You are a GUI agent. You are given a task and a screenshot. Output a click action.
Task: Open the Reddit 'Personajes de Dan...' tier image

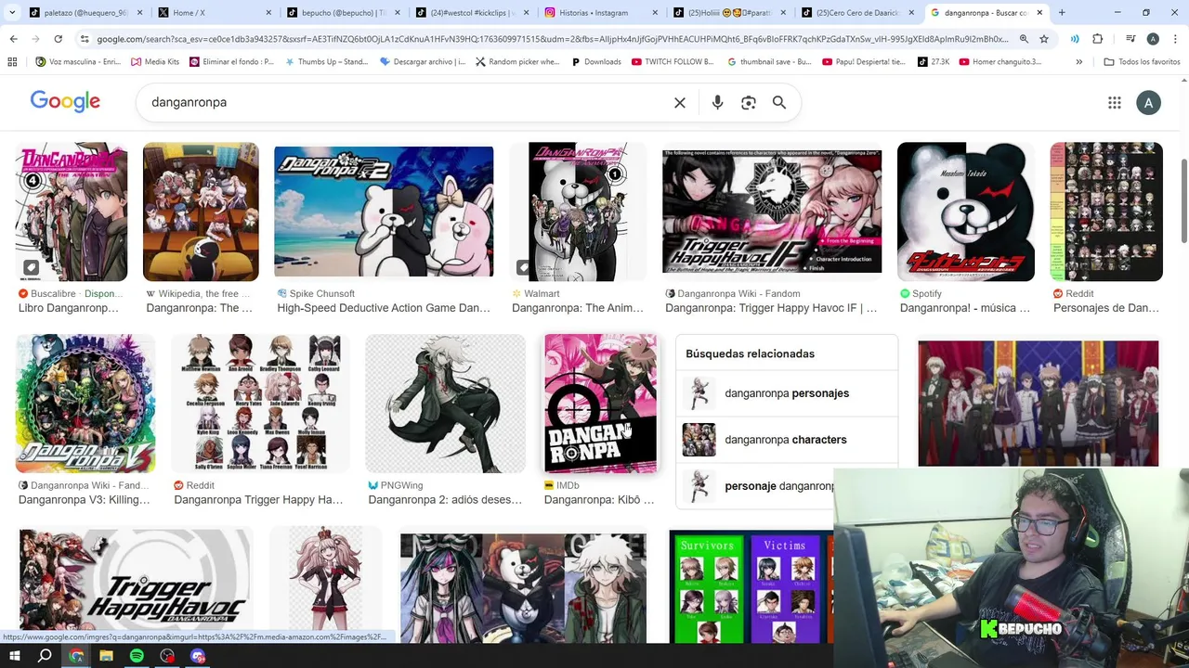pos(1106,212)
